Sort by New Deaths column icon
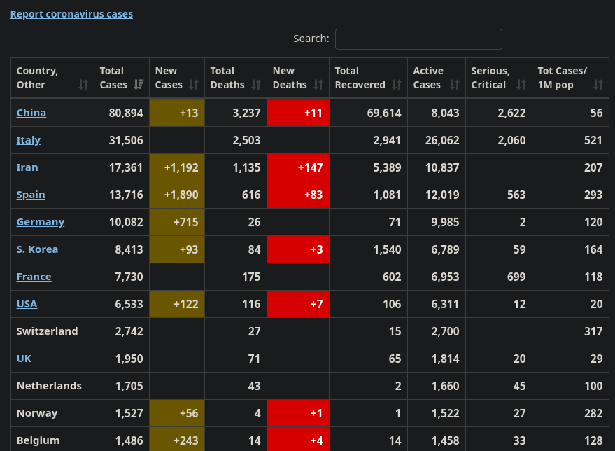615x451 pixels. [318, 85]
